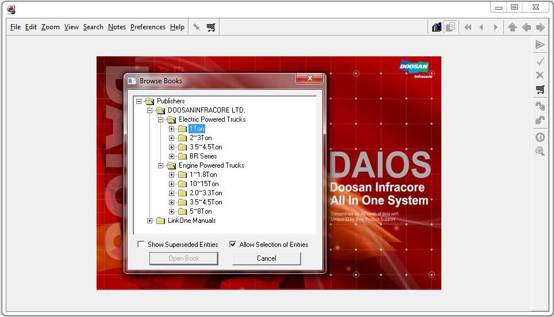Click the magnifier search icon in right sidebar
554x317 pixels.
540,152
